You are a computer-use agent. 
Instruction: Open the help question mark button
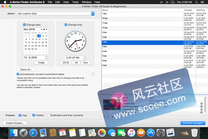[x=93, y=74]
